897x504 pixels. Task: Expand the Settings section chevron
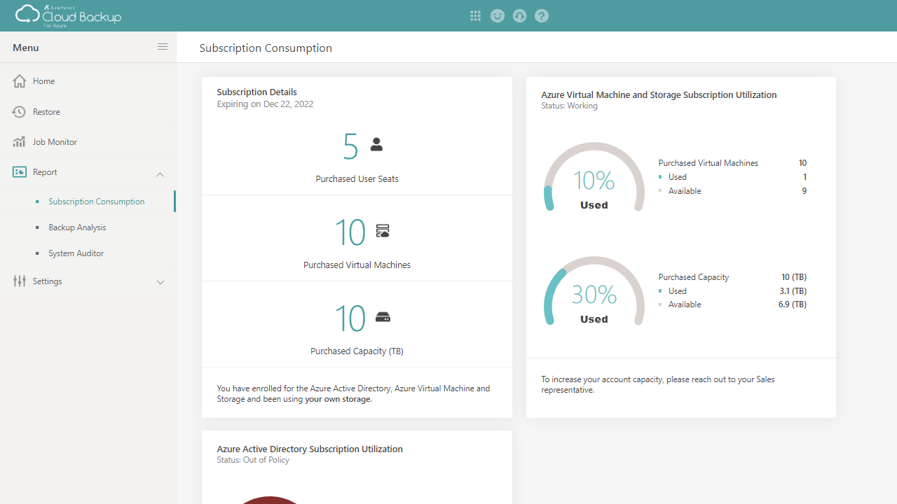click(x=160, y=283)
